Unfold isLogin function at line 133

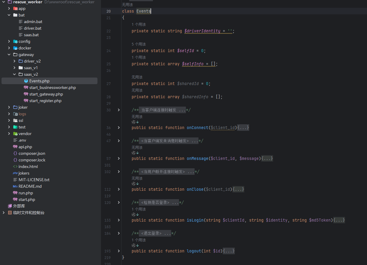pyautogui.click(x=119, y=220)
